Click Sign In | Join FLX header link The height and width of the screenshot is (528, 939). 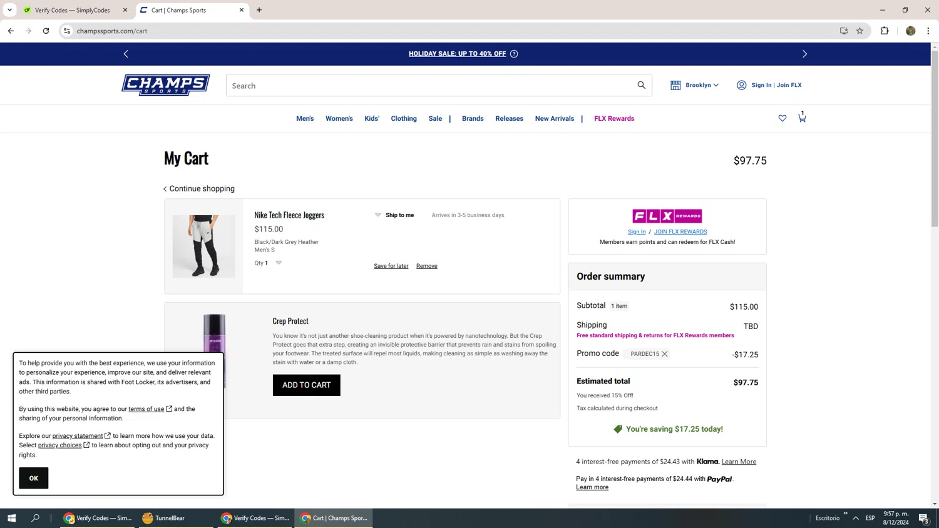(x=776, y=85)
